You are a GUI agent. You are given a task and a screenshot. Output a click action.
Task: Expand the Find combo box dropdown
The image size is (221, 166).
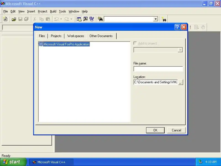pyautogui.click(x=156, y=19)
